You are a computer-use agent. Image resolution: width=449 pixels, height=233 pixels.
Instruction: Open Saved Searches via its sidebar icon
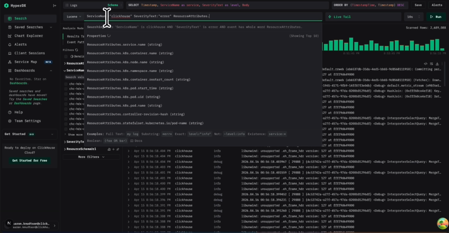coord(10,27)
